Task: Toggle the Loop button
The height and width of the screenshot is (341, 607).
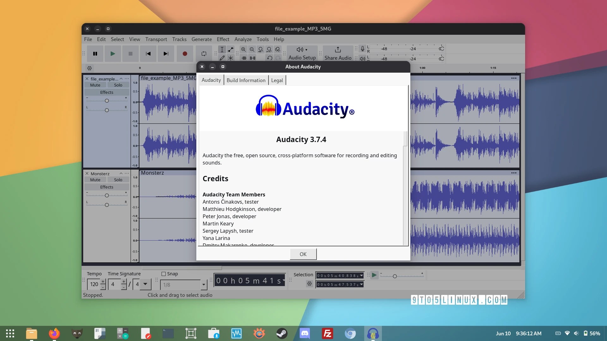Action: click(204, 54)
